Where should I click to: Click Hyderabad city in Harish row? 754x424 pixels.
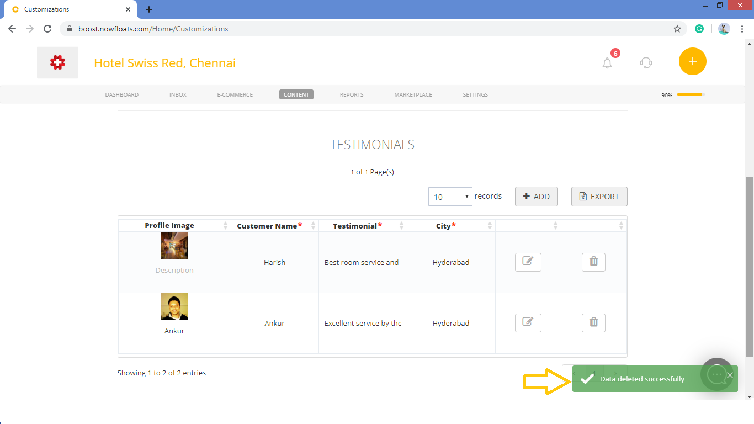pyautogui.click(x=451, y=262)
